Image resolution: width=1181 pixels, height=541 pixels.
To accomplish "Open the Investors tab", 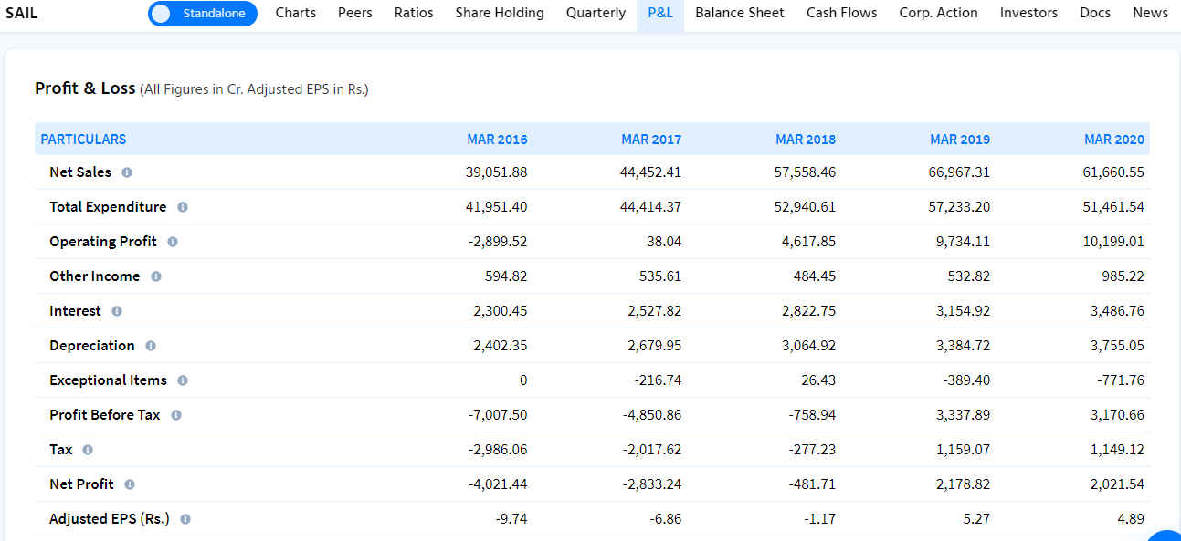I will [x=1028, y=13].
